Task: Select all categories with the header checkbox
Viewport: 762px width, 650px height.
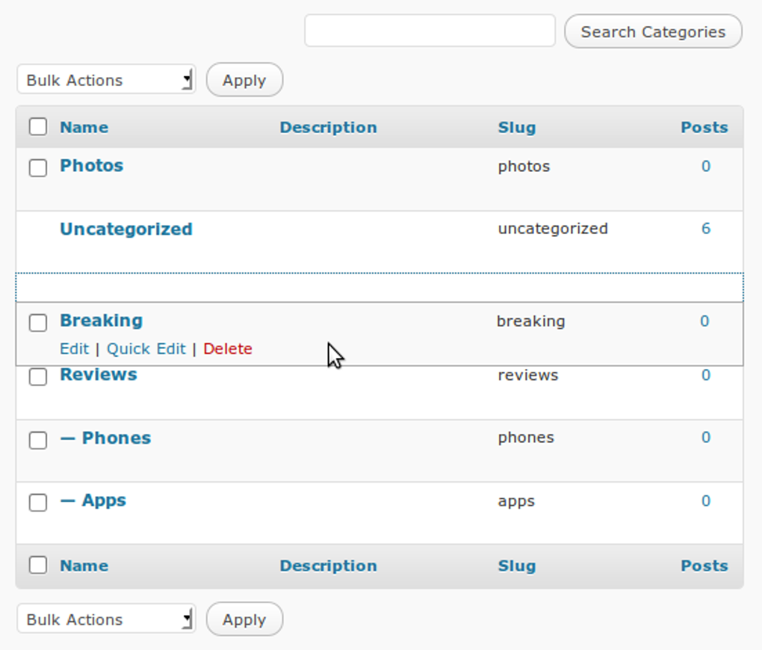Action: [x=37, y=127]
